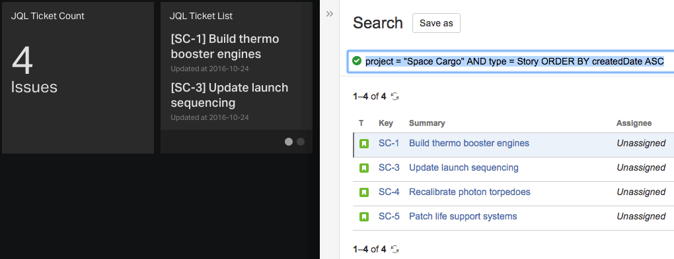Click the story type icon for SC-5
The image size is (674, 259).
pyautogui.click(x=364, y=217)
